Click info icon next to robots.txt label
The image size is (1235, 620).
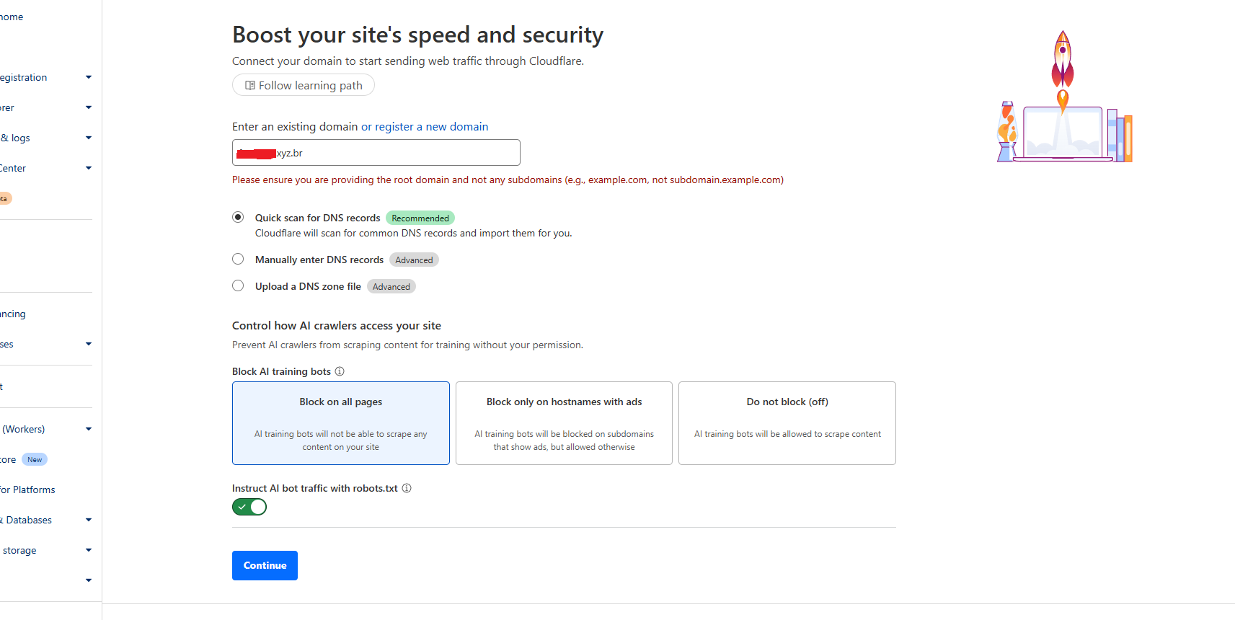pos(407,488)
